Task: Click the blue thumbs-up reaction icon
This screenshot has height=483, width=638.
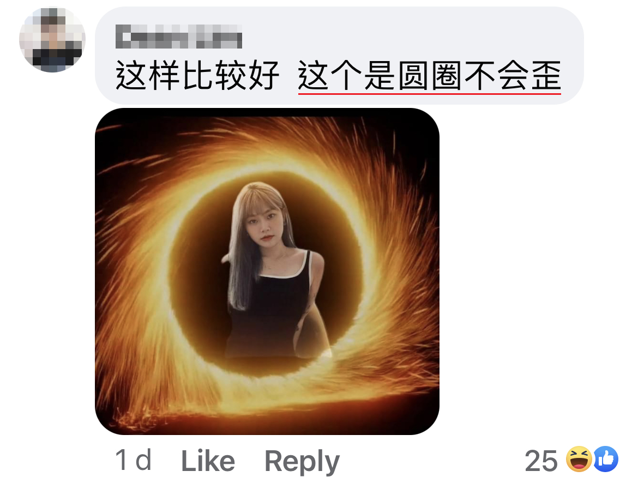Action: (x=606, y=460)
